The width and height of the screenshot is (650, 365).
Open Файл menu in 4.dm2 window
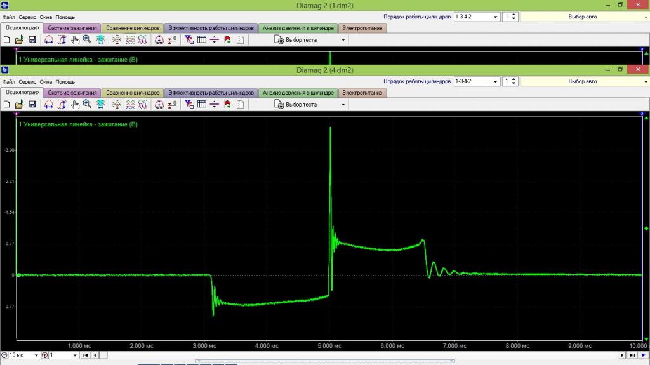8,82
